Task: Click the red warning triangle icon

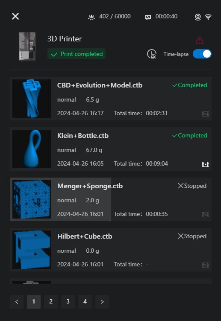Action: tap(200, 40)
